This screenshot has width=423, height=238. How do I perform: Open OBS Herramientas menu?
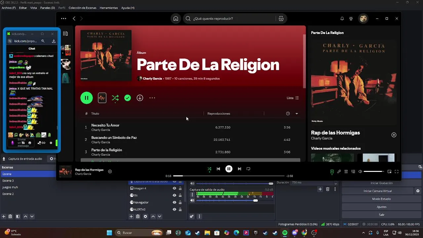click(x=109, y=8)
